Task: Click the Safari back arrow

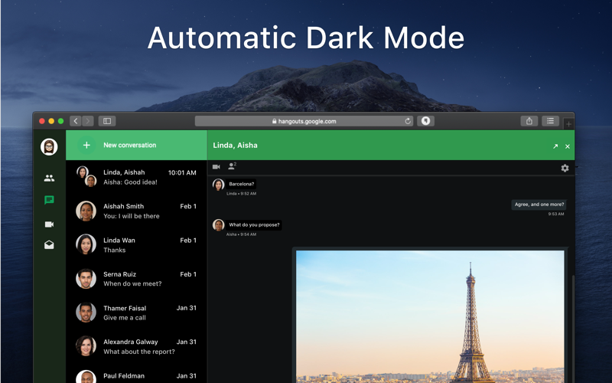Action: [x=76, y=121]
